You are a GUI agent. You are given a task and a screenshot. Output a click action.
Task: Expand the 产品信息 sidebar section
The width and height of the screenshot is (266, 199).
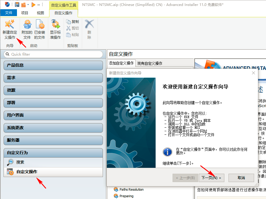pyautogui.click(x=52, y=65)
